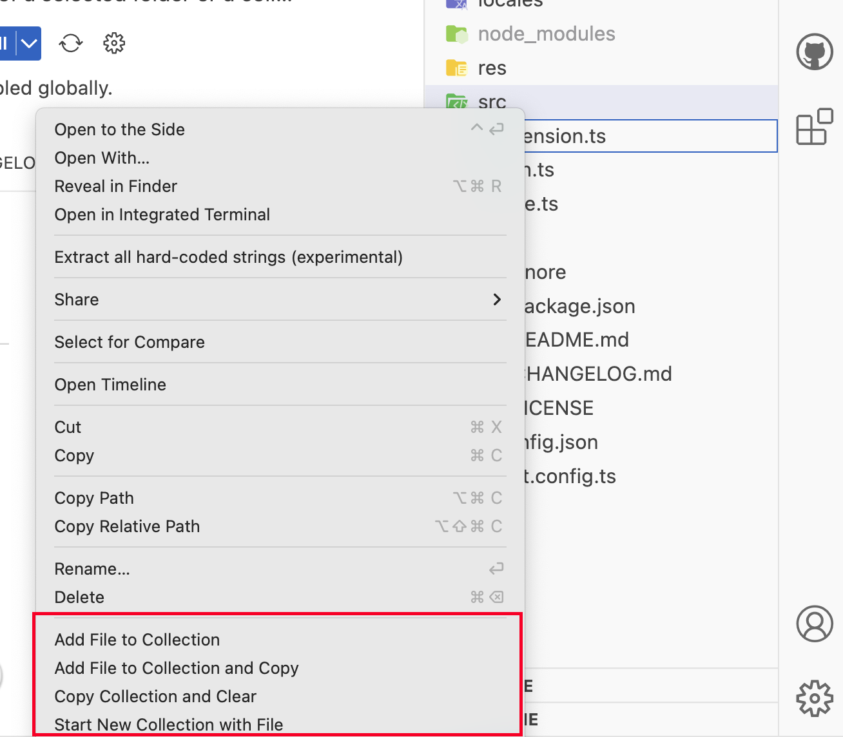The height and width of the screenshot is (737, 843).
Task: Reload the extension using the refresh icon
Action: (70, 43)
